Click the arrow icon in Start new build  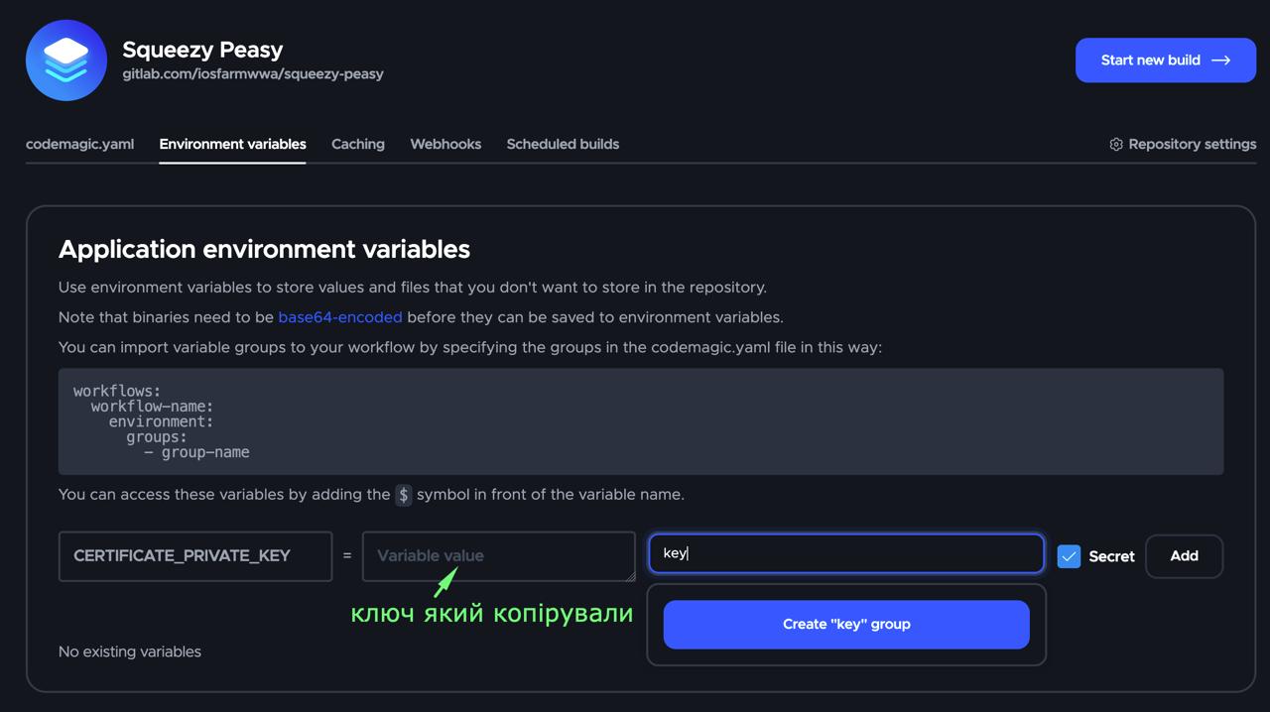1221,60
